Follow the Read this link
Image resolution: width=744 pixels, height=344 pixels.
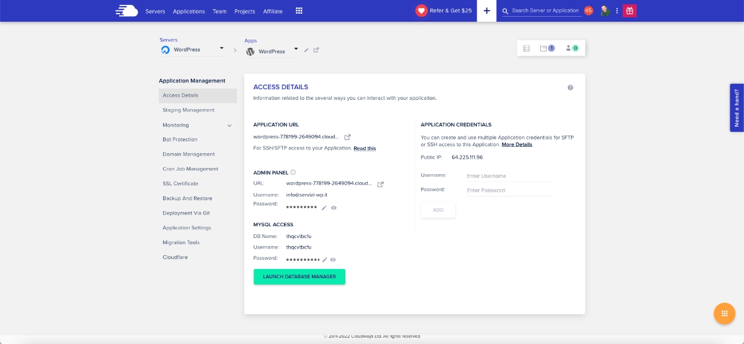(x=365, y=149)
